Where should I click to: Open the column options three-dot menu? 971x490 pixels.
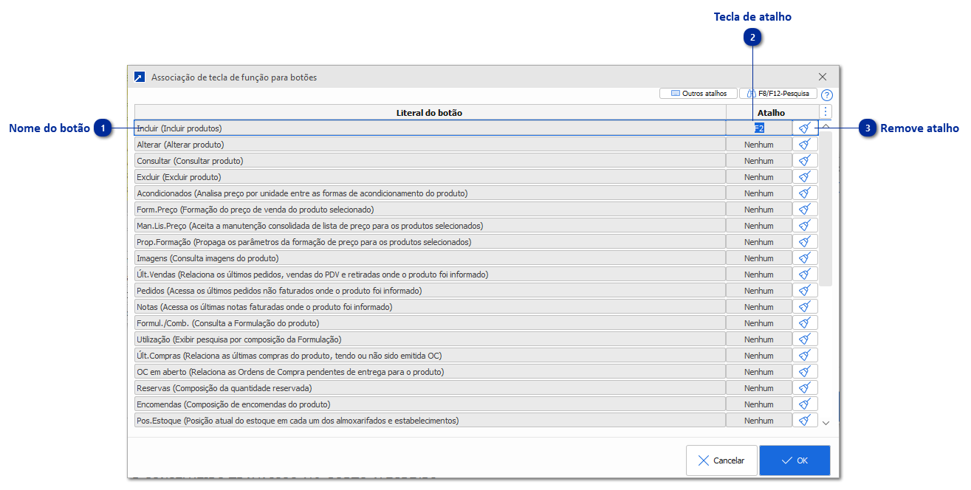click(826, 112)
